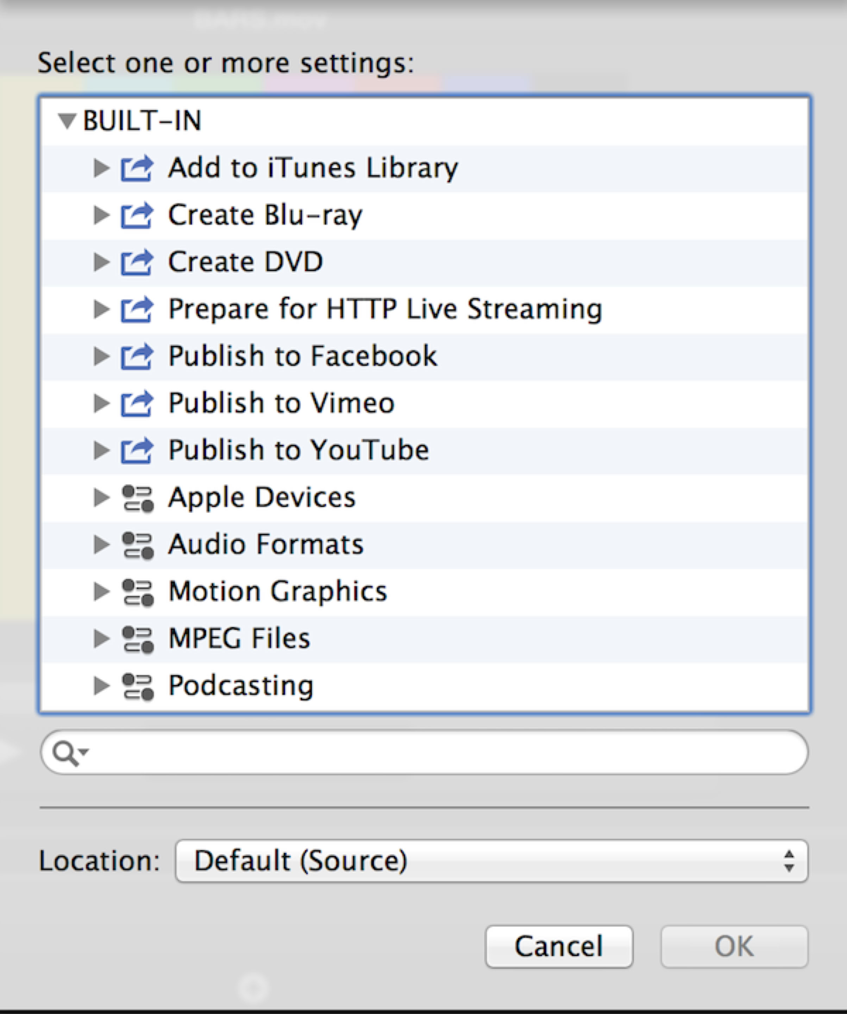Expand the Motion Graphics disclosure triangle
The width and height of the screenshot is (847, 1014).
(x=101, y=591)
